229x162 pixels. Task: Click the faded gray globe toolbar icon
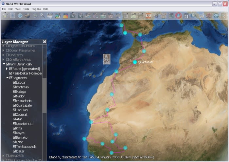35,16
